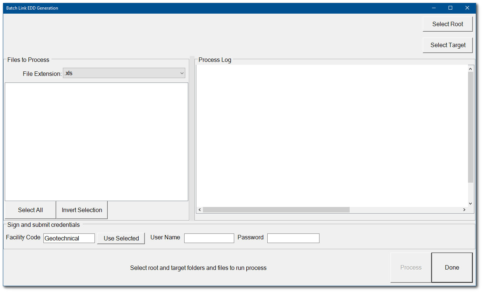
Task: Click inside the Password field
Action: point(293,238)
